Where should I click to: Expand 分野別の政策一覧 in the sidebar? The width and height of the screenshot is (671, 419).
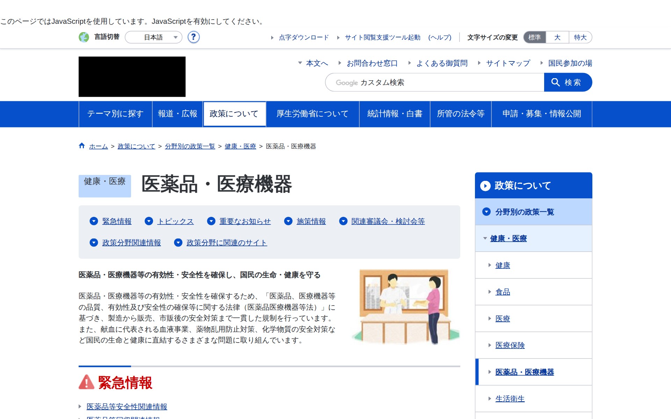tap(486, 212)
